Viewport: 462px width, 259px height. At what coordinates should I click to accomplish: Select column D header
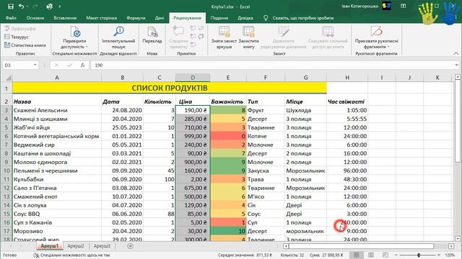[193, 78]
